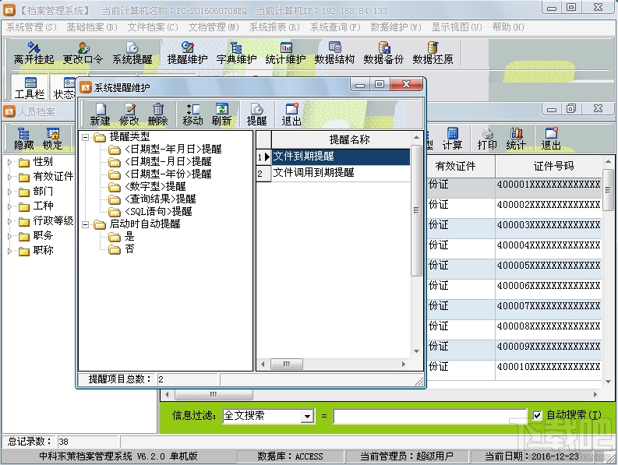The height and width of the screenshot is (465, 618).
Task: Select <数字型>提醒 tree item
Action: [155, 186]
